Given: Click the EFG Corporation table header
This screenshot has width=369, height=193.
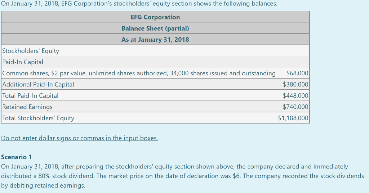Looking at the screenshot, I should point(155,17).
